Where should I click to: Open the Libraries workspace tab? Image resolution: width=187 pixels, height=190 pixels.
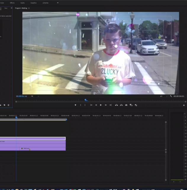[46, 3]
